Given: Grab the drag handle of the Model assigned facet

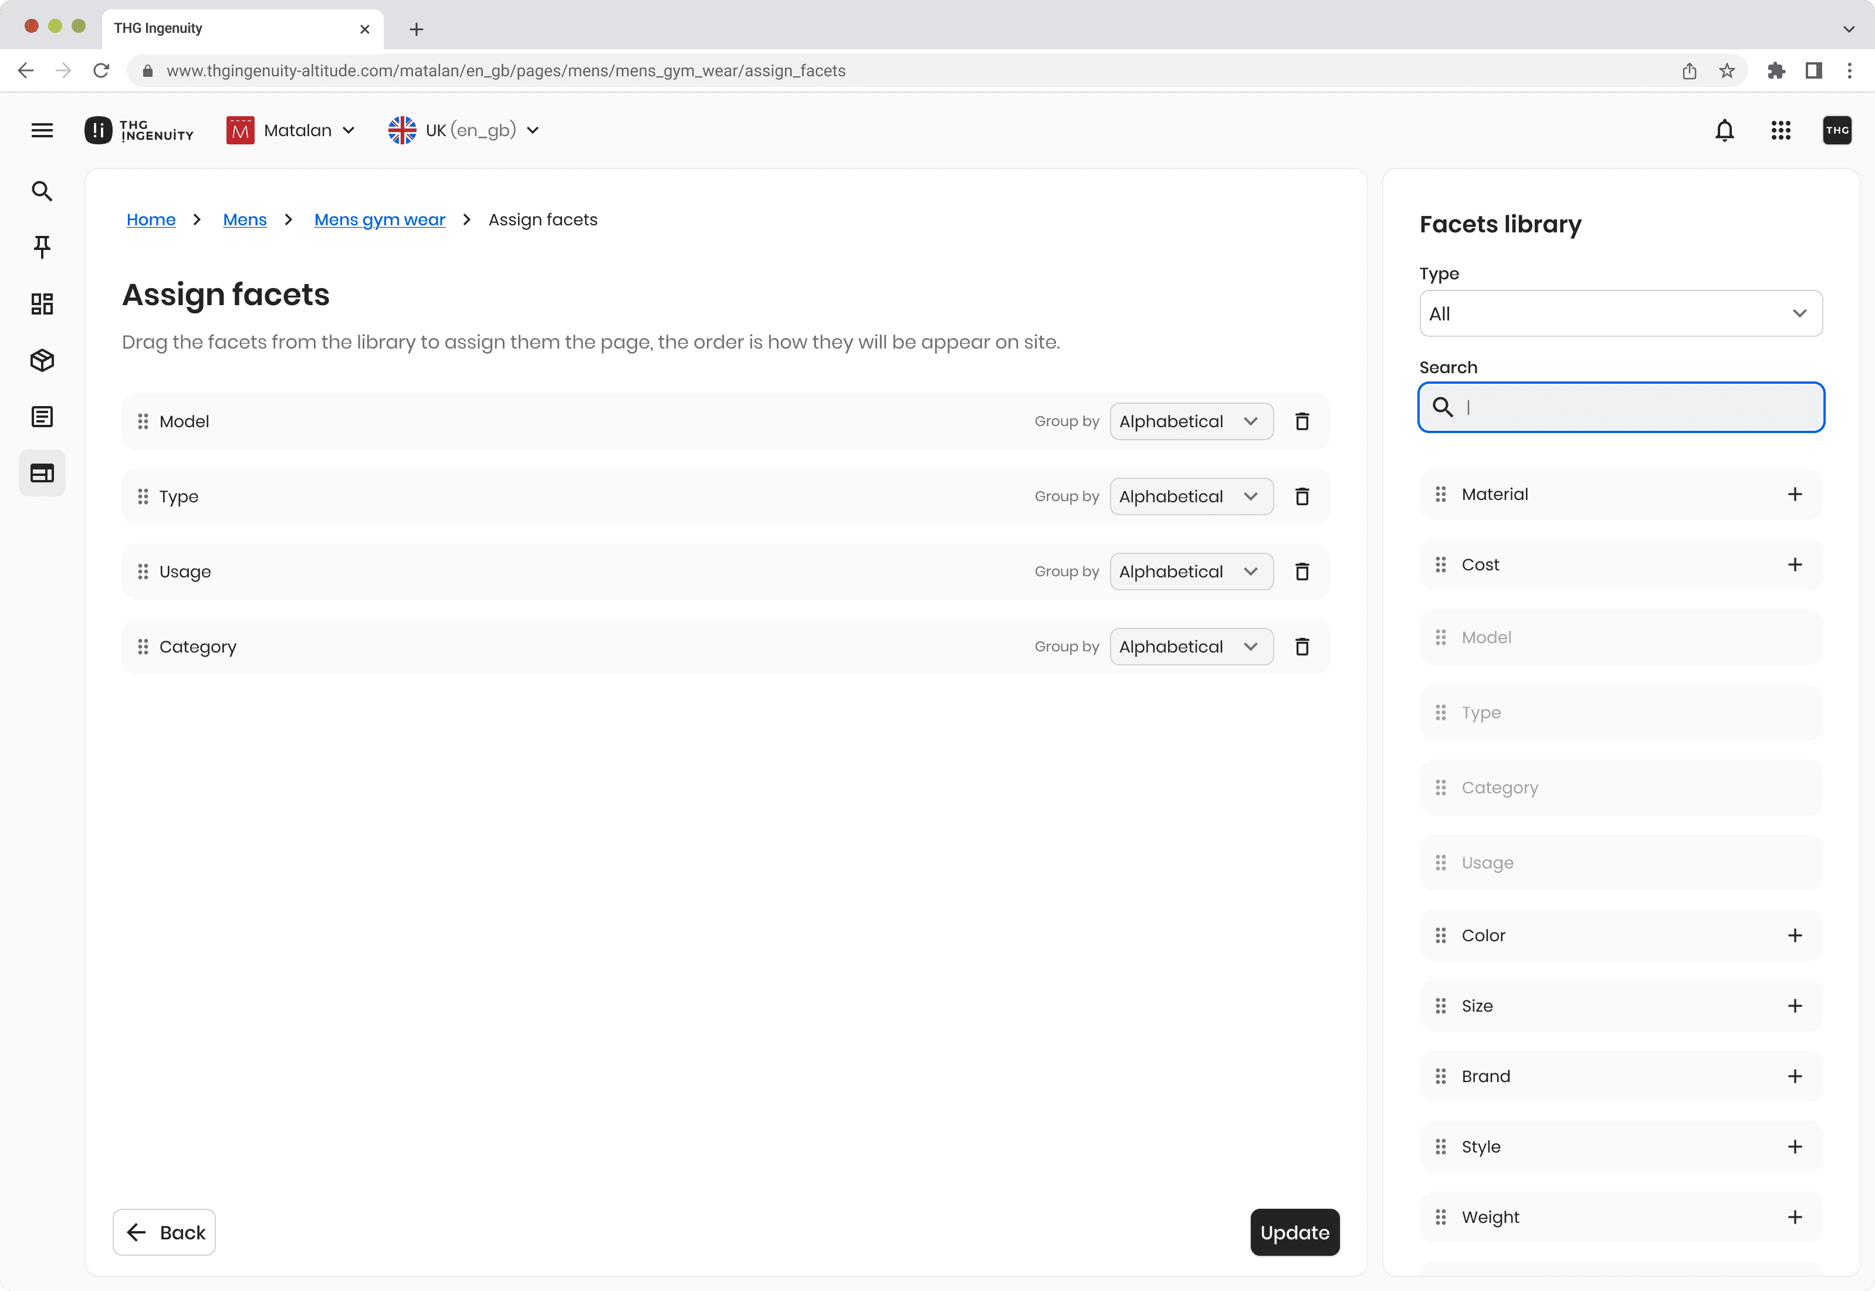Looking at the screenshot, I should [x=143, y=421].
